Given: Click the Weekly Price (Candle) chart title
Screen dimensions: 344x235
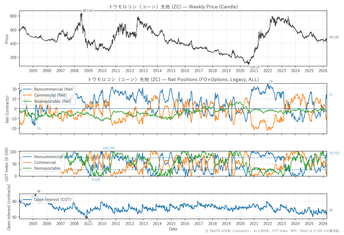Looking at the screenshot, I should (x=173, y=6).
